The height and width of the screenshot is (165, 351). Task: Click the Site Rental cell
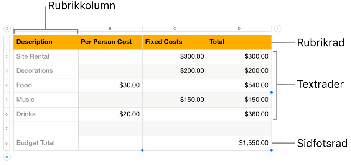46,56
